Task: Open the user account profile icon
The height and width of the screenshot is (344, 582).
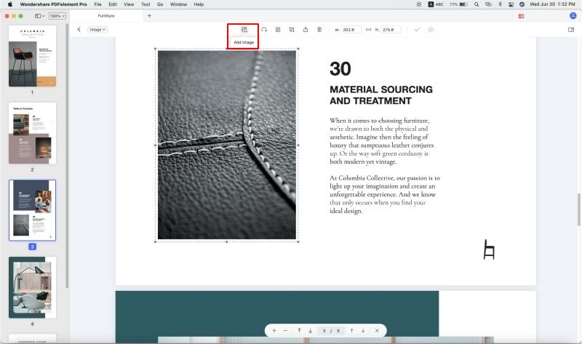Action: tap(573, 15)
